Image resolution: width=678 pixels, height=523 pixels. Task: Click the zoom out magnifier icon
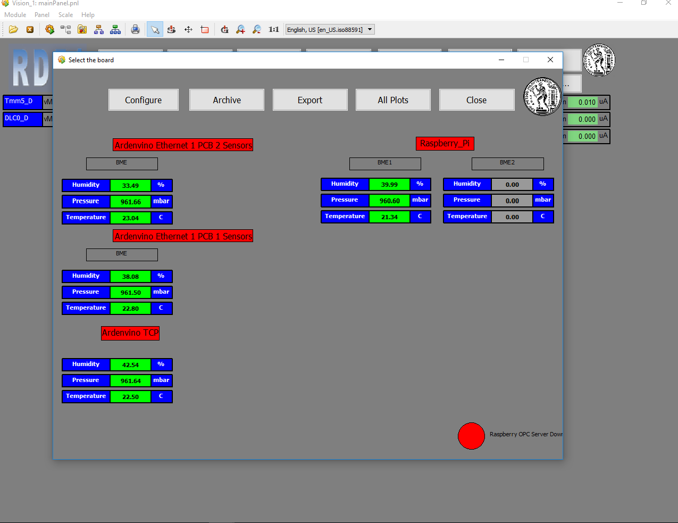[257, 30]
